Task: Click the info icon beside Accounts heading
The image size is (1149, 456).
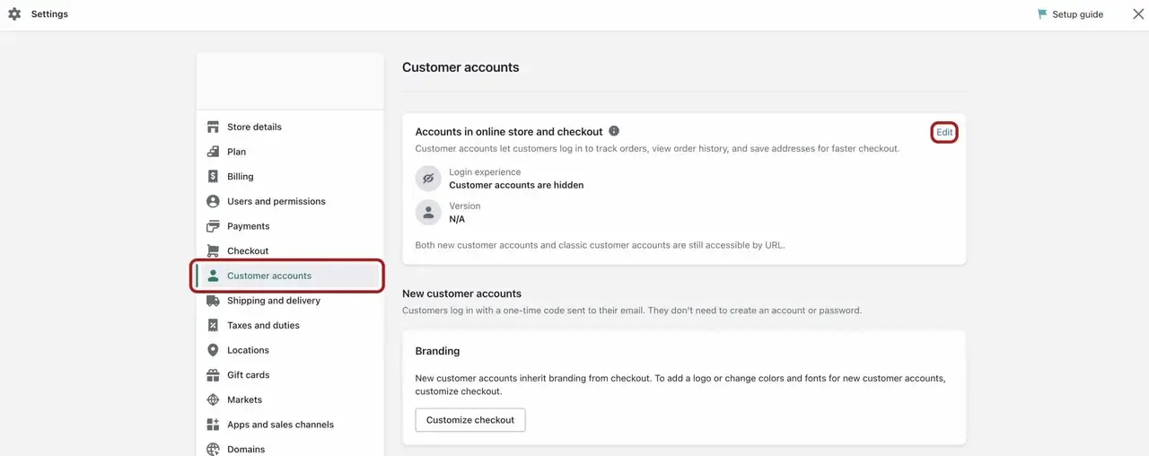Action: [x=614, y=131]
